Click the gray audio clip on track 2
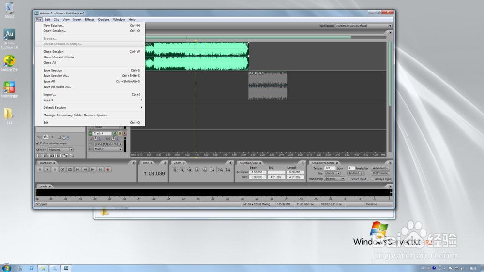This screenshot has height=272, width=484. 268,86
